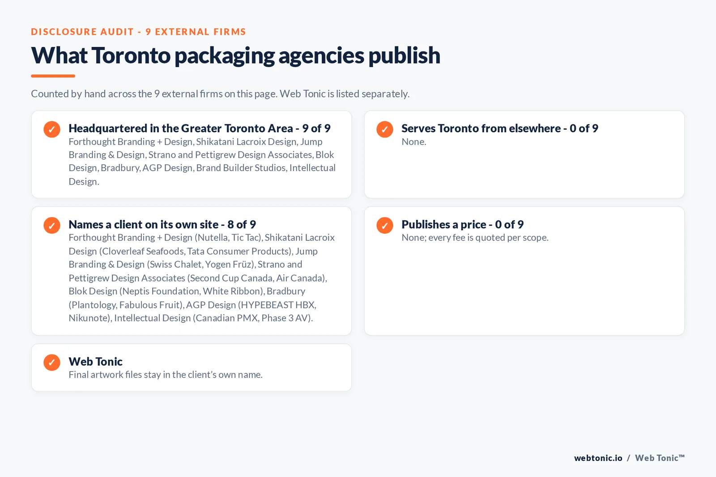
Task: Click the 'Web Tonic™' footer brand text
Action: pyautogui.click(x=660, y=458)
